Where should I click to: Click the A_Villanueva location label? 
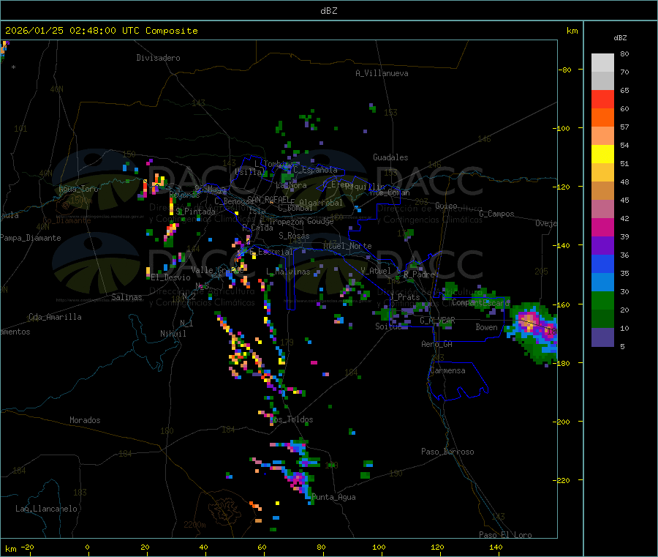coord(382,73)
